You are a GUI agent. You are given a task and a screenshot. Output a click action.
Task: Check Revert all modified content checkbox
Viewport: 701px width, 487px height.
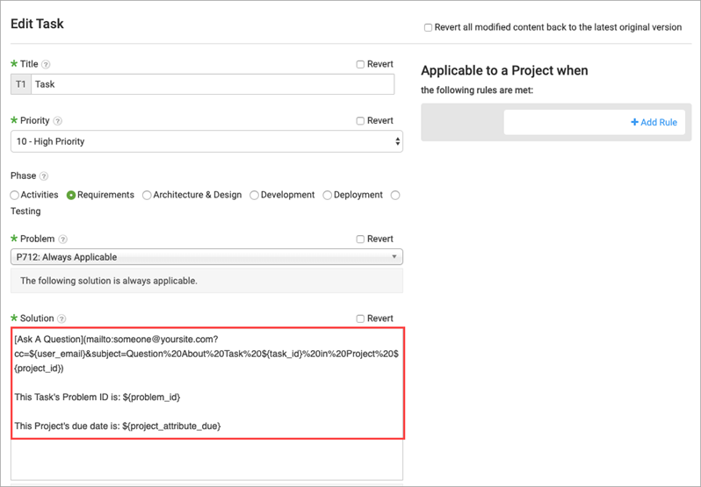click(x=428, y=28)
